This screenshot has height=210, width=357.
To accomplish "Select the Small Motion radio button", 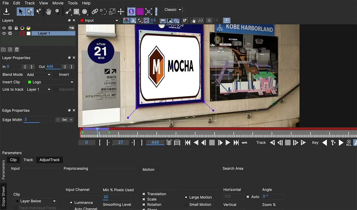I will (186, 204).
